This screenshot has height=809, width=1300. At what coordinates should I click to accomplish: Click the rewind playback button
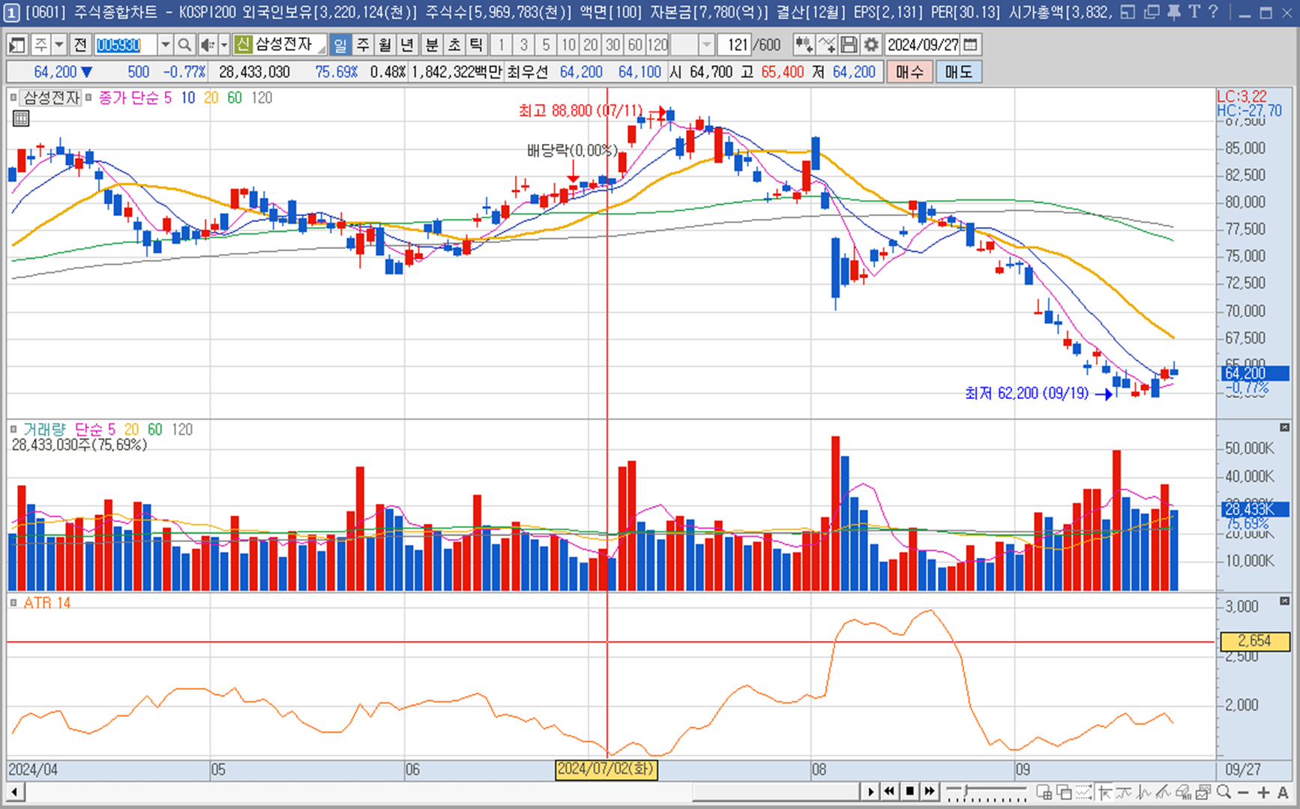(890, 792)
